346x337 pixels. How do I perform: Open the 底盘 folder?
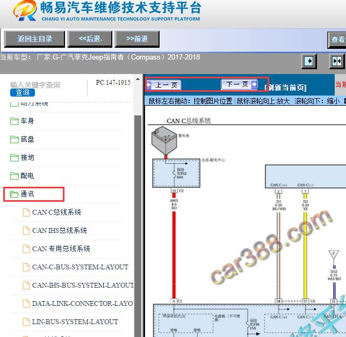tap(27, 139)
